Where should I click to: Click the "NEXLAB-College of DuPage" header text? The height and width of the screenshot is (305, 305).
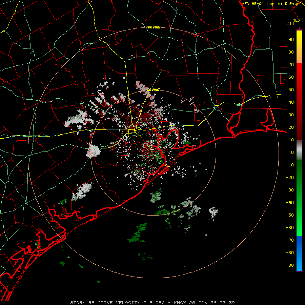(x=270, y=4)
